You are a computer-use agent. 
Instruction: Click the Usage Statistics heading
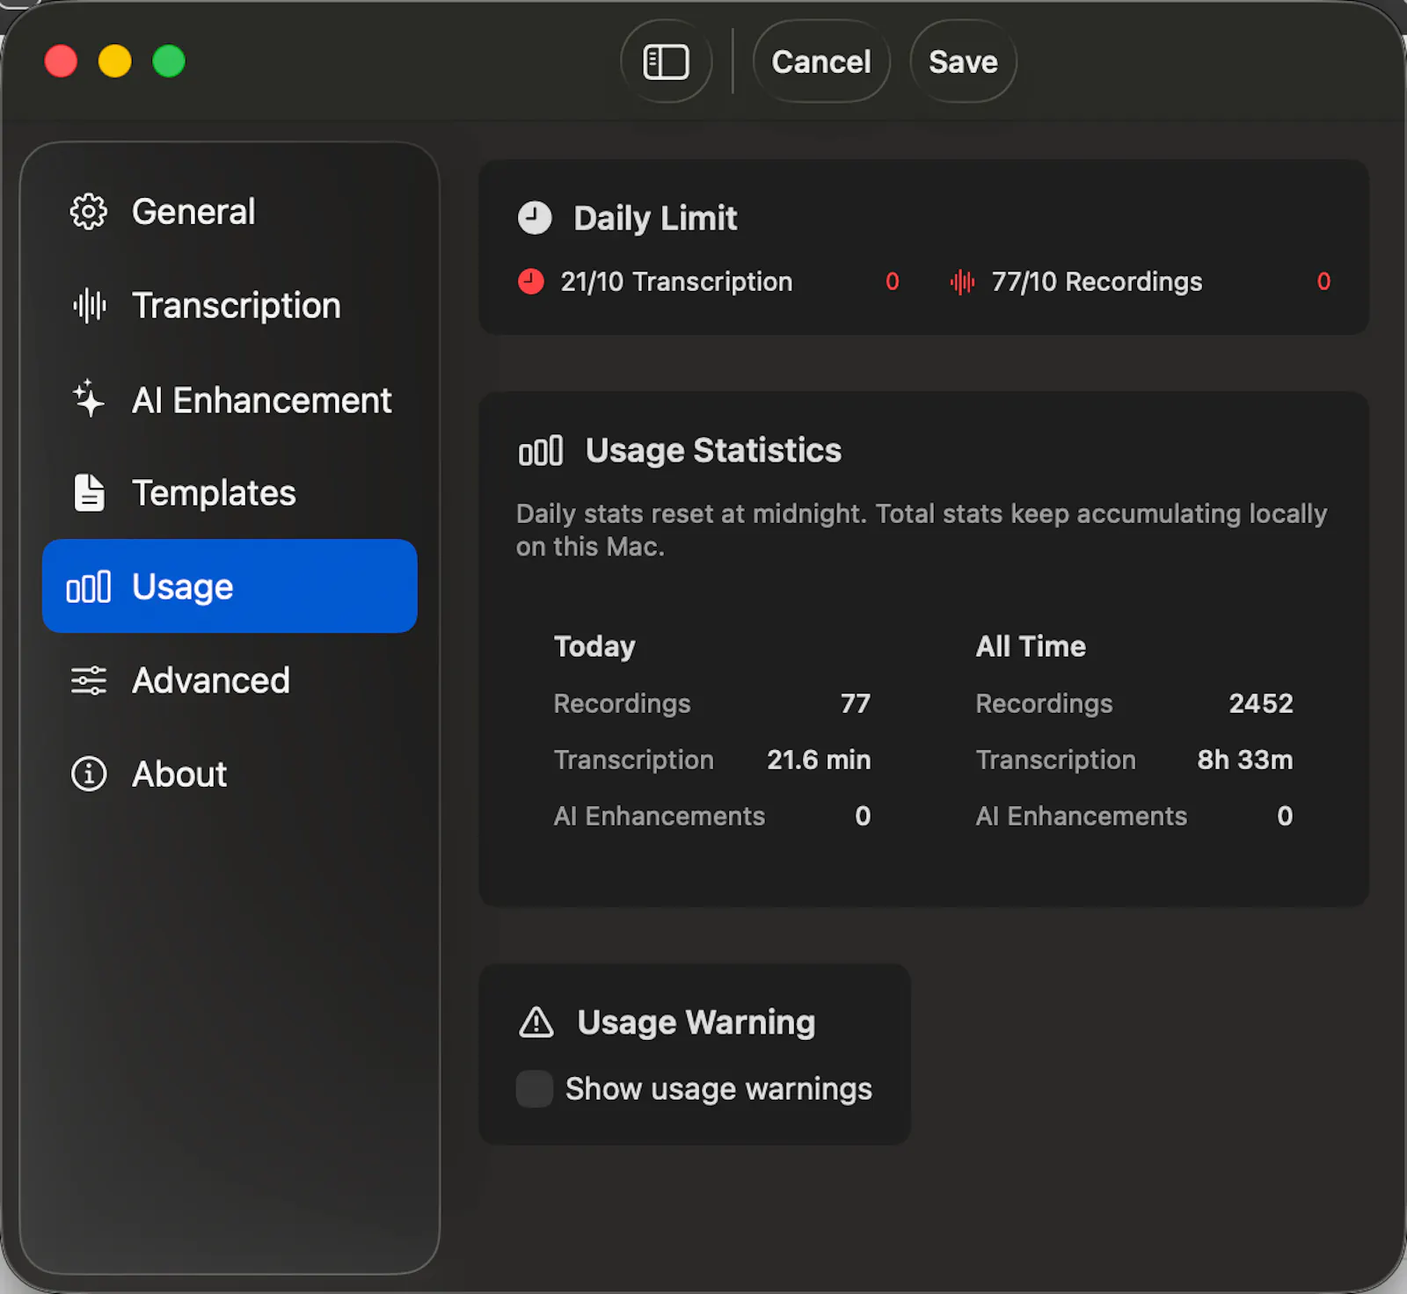(713, 451)
